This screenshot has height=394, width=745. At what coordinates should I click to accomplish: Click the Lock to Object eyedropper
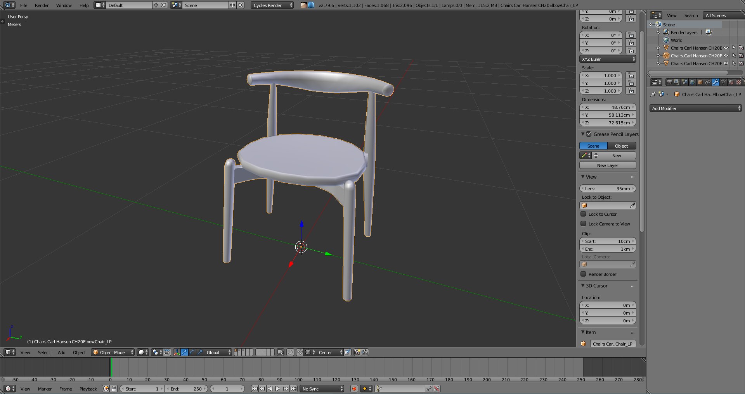point(632,205)
